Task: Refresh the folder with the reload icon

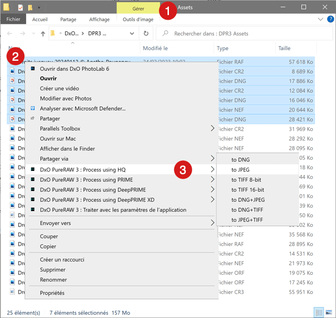Action: pos(146,33)
